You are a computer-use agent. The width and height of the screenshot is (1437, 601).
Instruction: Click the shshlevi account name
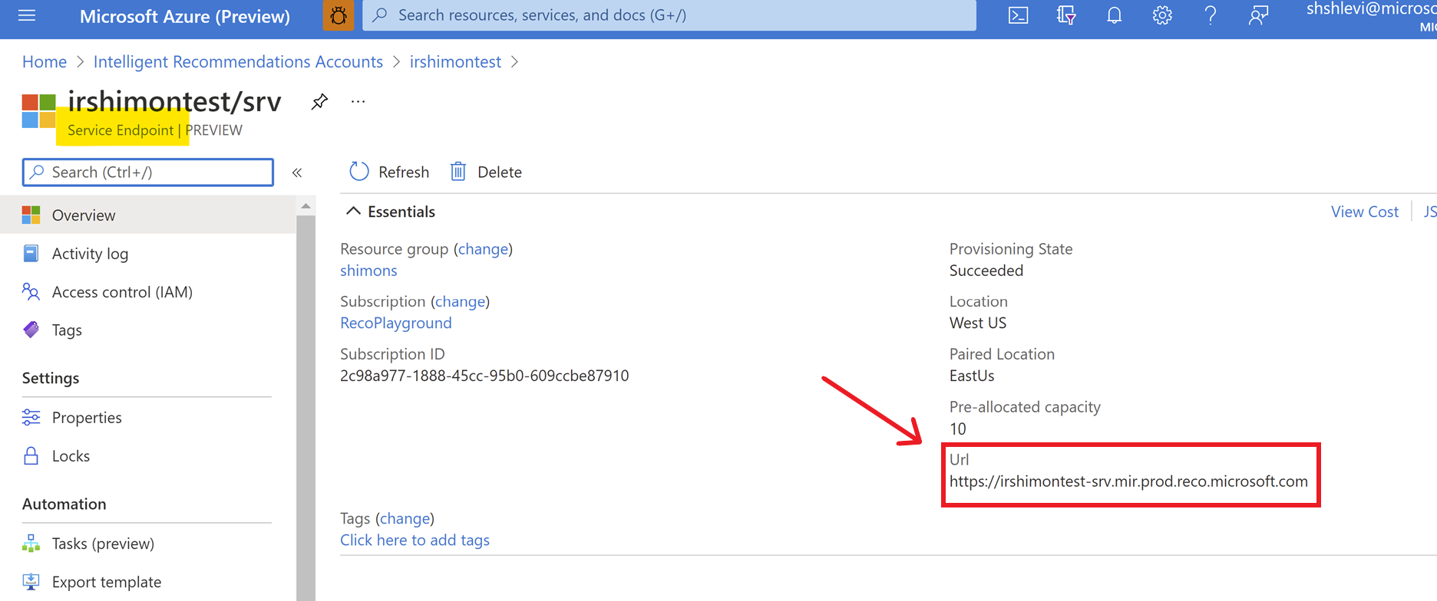coord(1371,9)
